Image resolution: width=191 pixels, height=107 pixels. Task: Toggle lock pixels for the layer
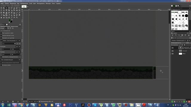coord(180,45)
